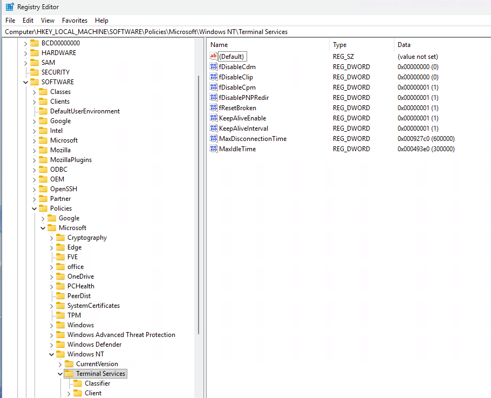Click the REG_SZ type of (Default)

pyautogui.click(x=343, y=56)
